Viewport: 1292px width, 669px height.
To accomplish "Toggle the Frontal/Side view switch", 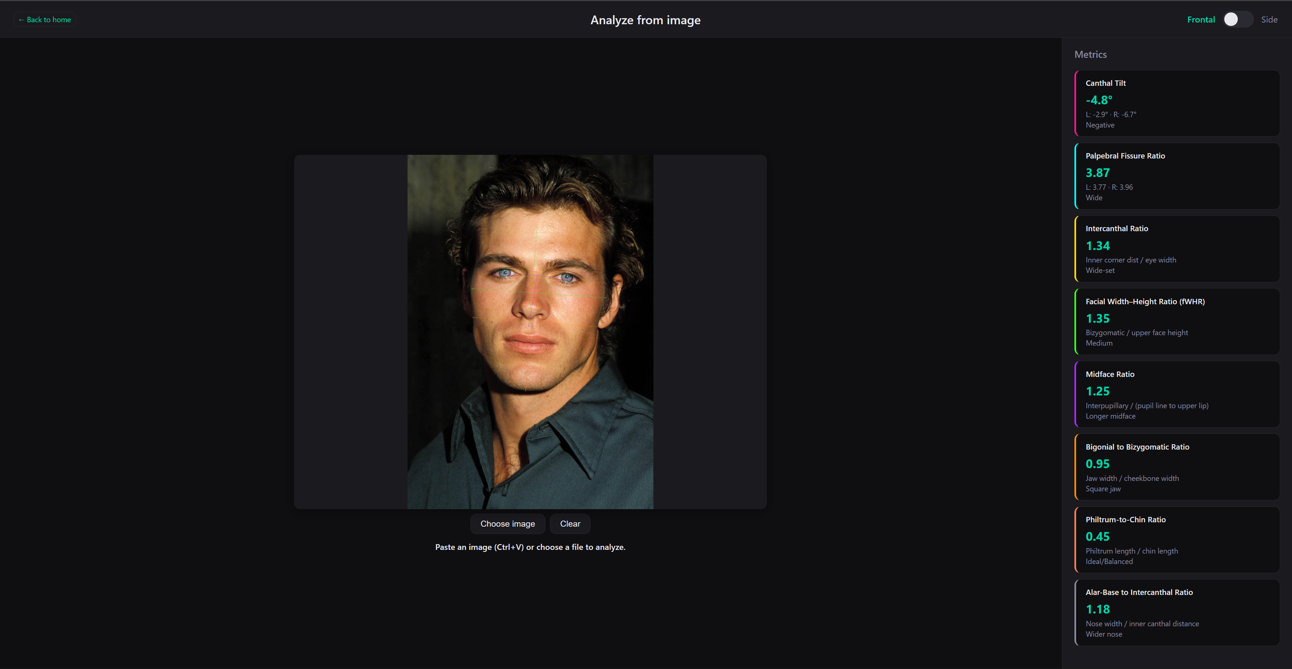I will (1237, 20).
